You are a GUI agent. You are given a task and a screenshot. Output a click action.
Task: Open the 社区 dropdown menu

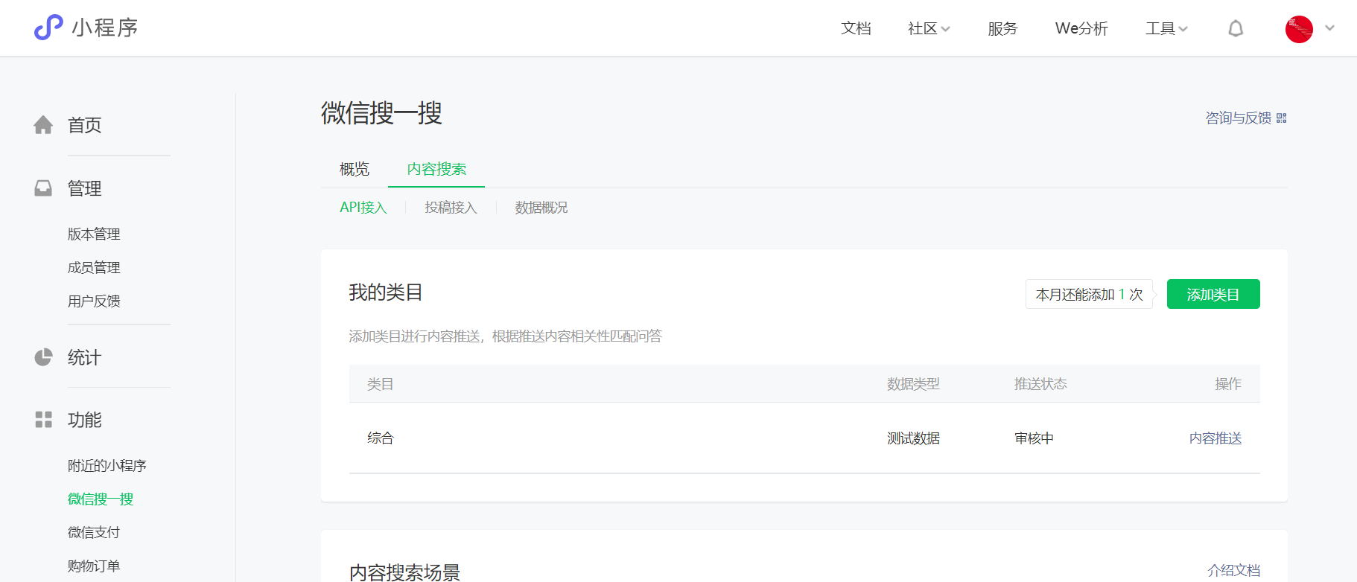[929, 28]
